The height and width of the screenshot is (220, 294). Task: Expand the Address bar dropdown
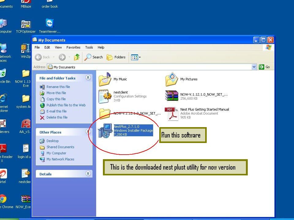click(254, 67)
